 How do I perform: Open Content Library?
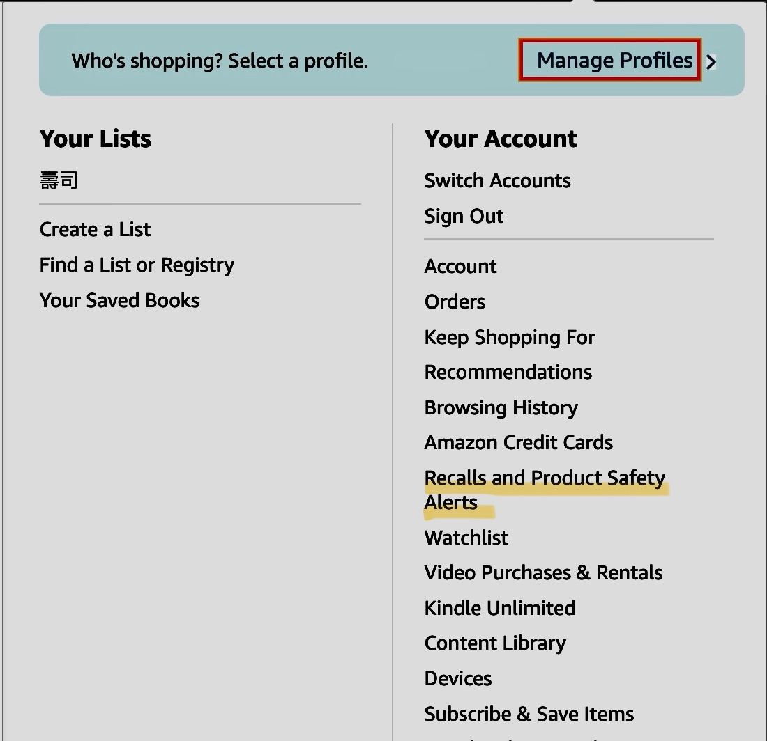pyautogui.click(x=494, y=643)
